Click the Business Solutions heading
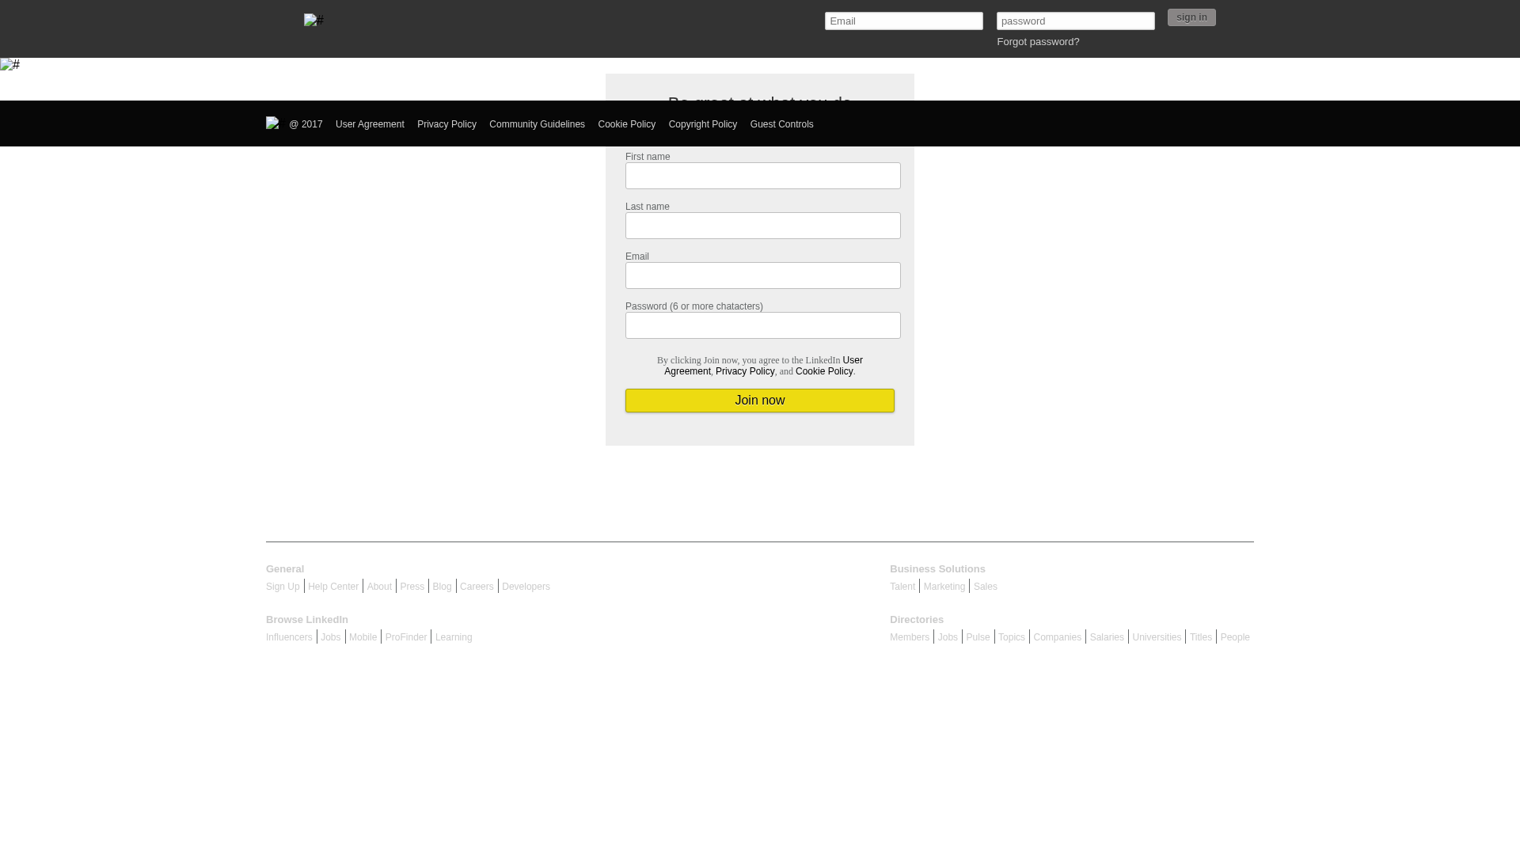 tap(937, 569)
